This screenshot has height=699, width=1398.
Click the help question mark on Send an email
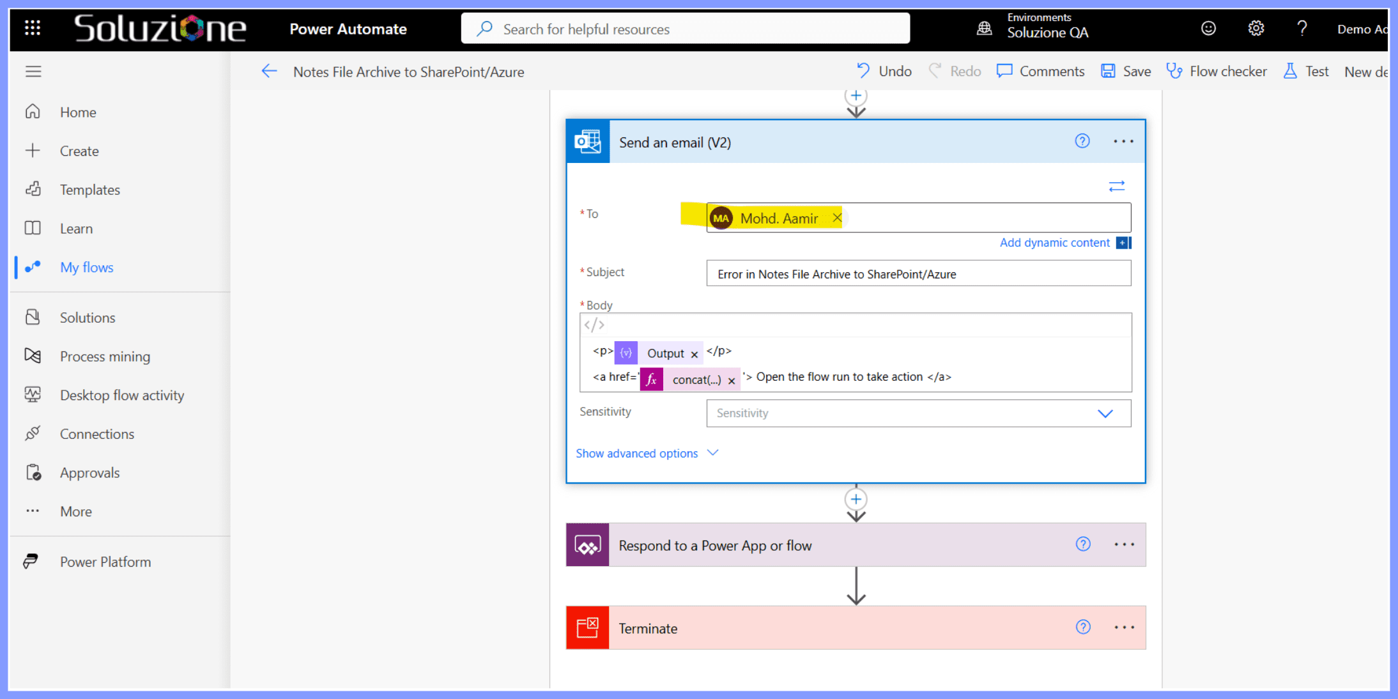[1082, 141]
